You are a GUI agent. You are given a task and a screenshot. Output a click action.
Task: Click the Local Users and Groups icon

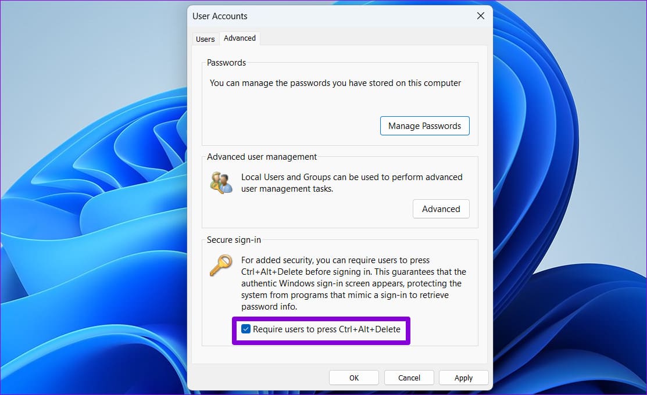coord(221,182)
